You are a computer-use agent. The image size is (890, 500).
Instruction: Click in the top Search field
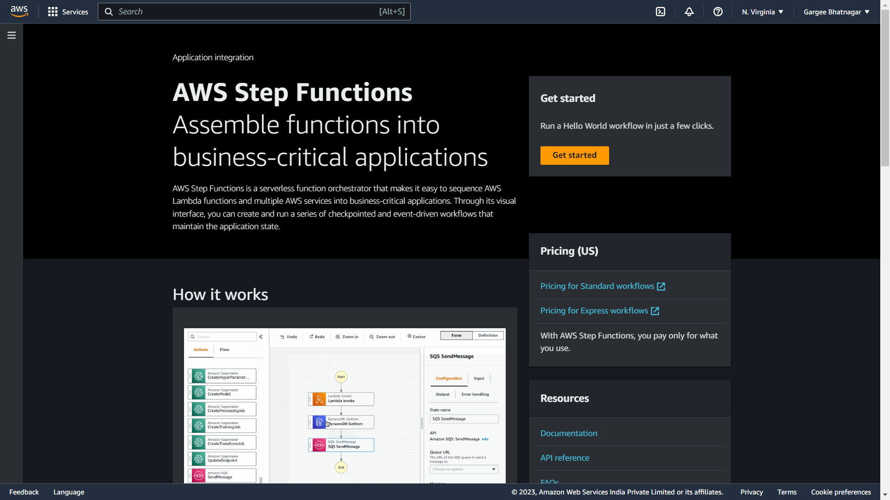(246, 12)
